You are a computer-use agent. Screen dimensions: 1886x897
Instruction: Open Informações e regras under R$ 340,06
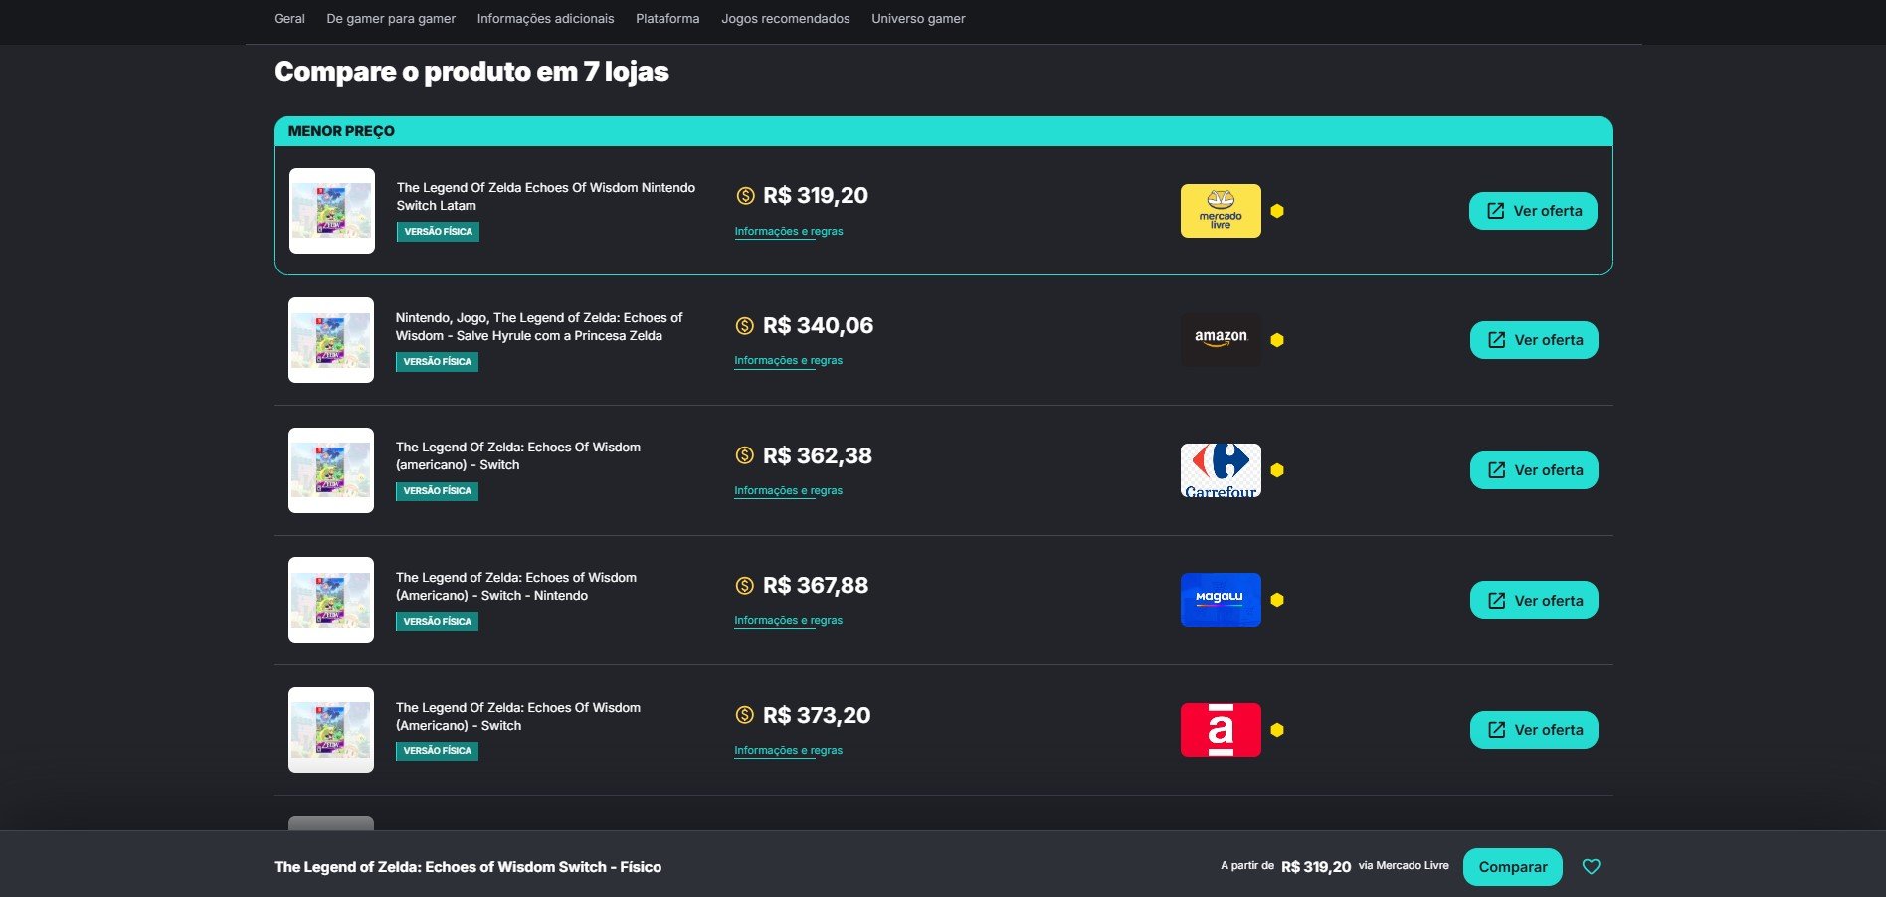[789, 361]
